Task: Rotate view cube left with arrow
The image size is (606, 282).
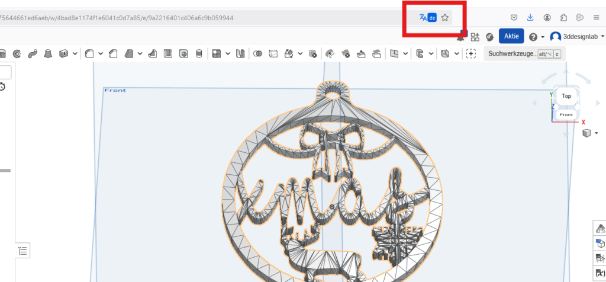Action: 534,103
